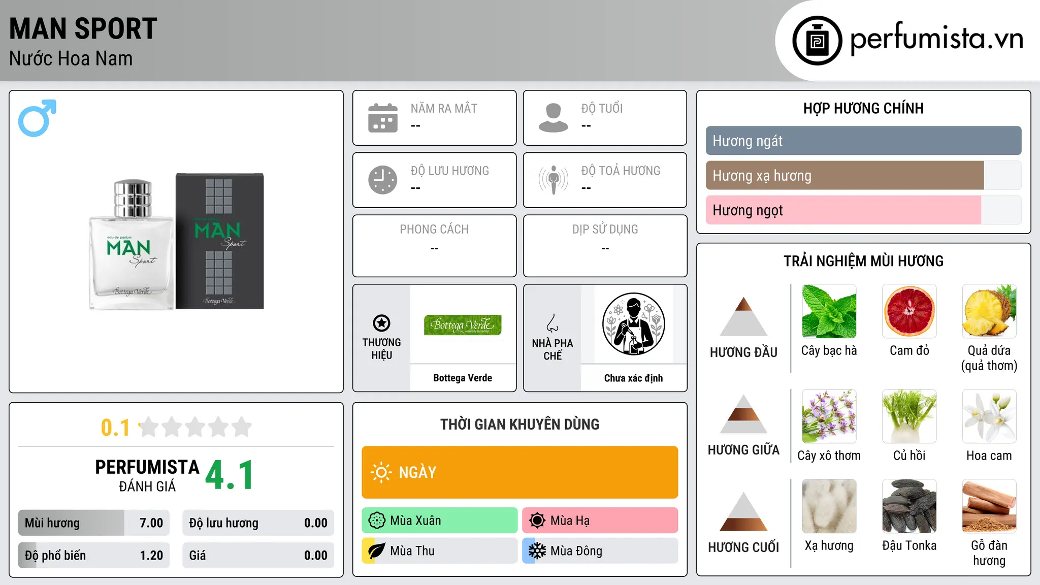Select the Mùa Đông season tile

click(x=600, y=551)
